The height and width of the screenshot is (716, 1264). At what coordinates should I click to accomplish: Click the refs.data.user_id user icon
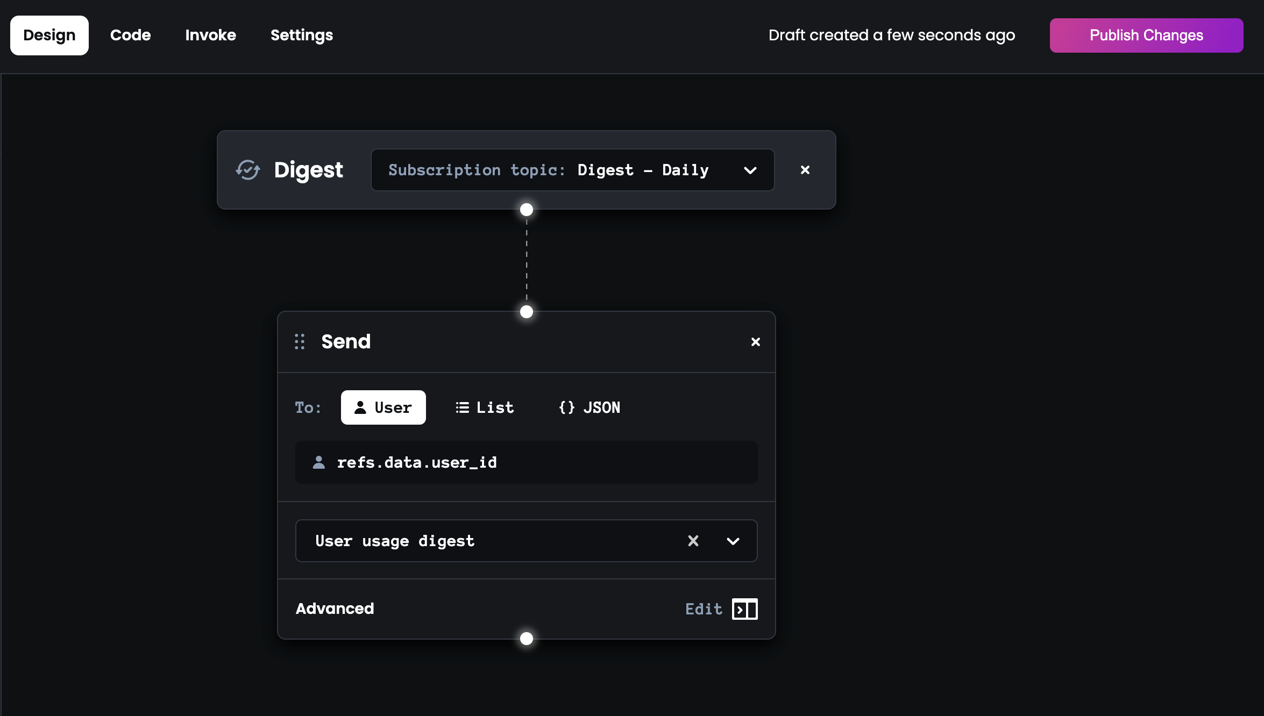pos(321,463)
